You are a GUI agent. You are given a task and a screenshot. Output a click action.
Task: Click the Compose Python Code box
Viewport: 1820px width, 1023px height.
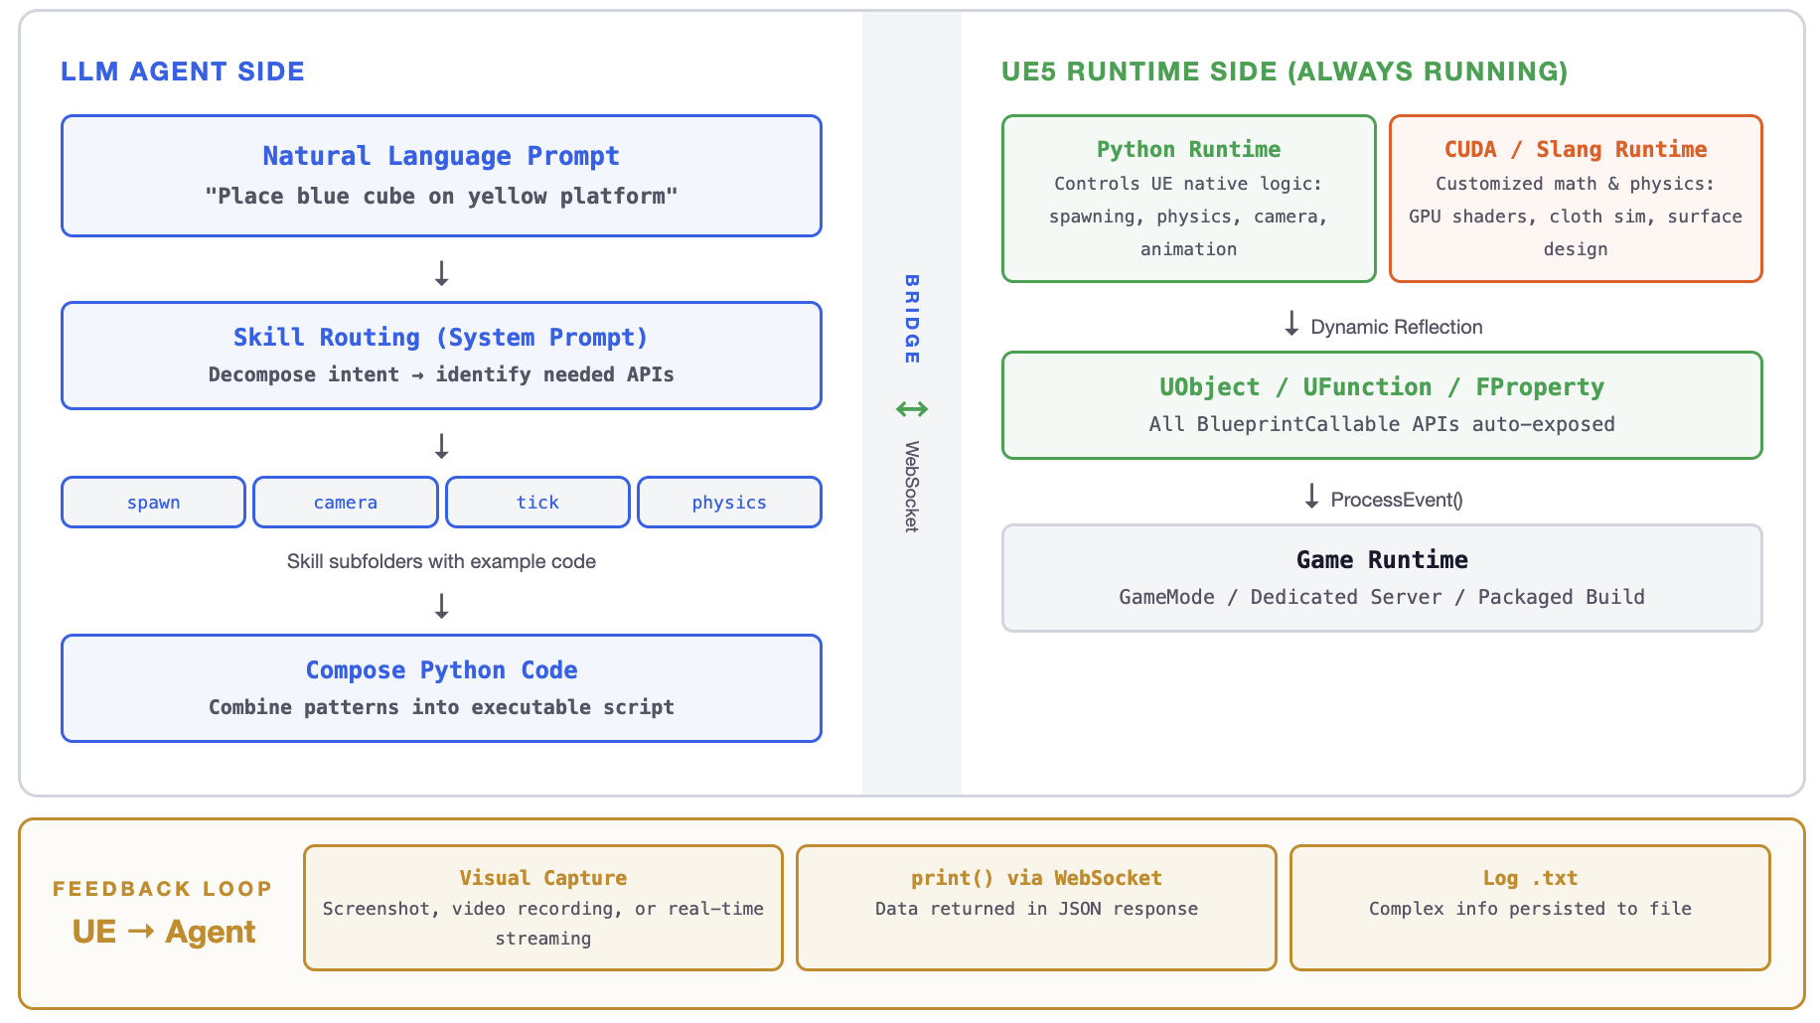pos(441,688)
